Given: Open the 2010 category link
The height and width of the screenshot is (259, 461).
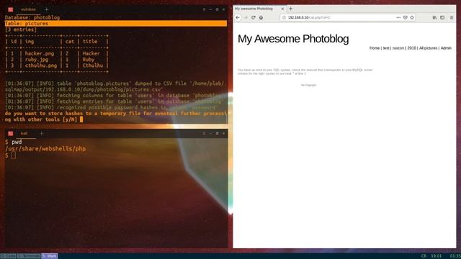Looking at the screenshot, I should coord(411,48).
